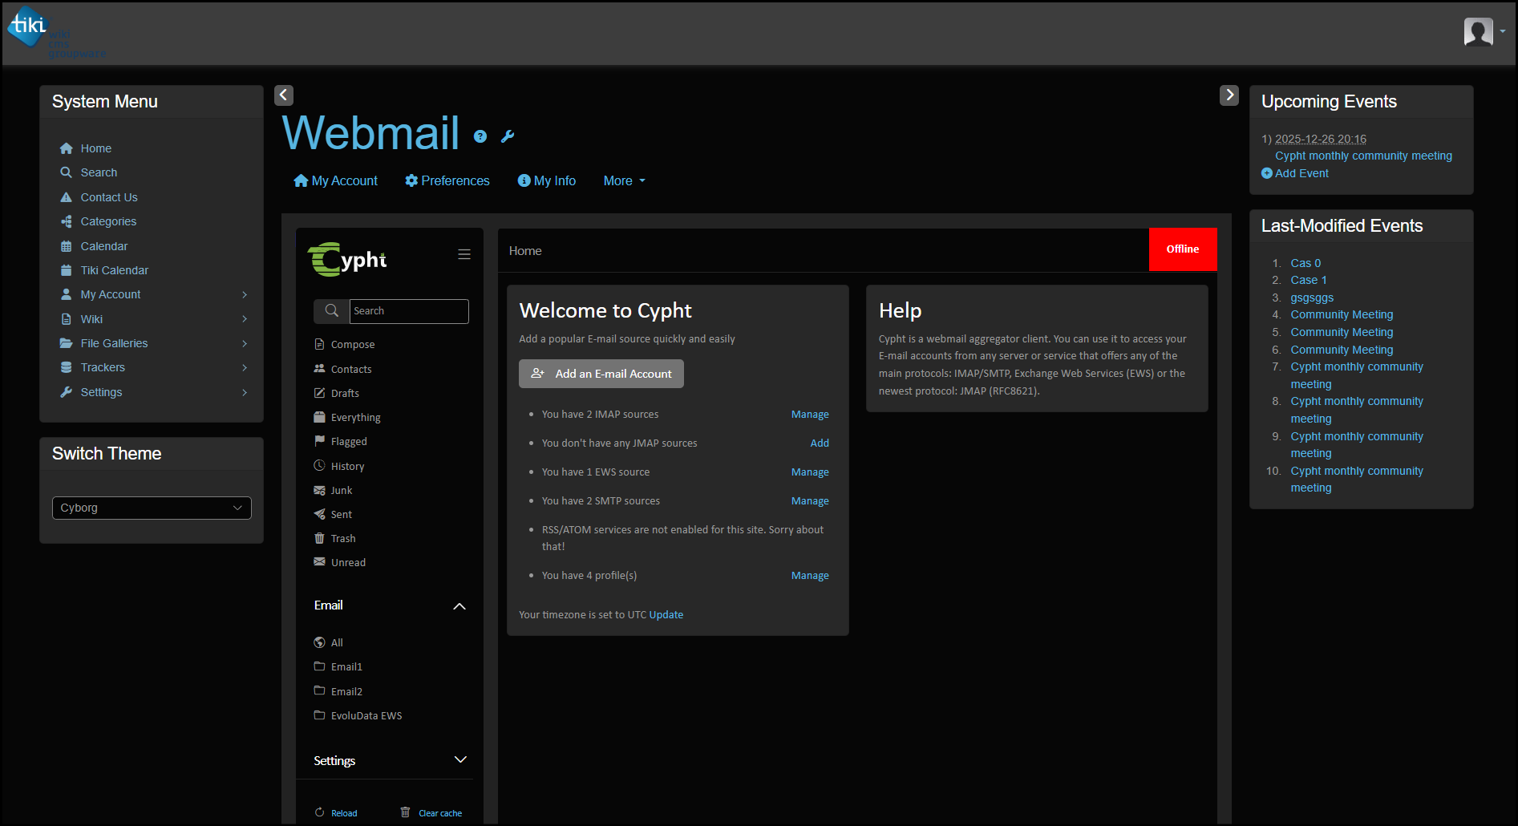This screenshot has width=1518, height=826.
Task: Click the wrench icon next to Webmail title
Action: pos(507,136)
